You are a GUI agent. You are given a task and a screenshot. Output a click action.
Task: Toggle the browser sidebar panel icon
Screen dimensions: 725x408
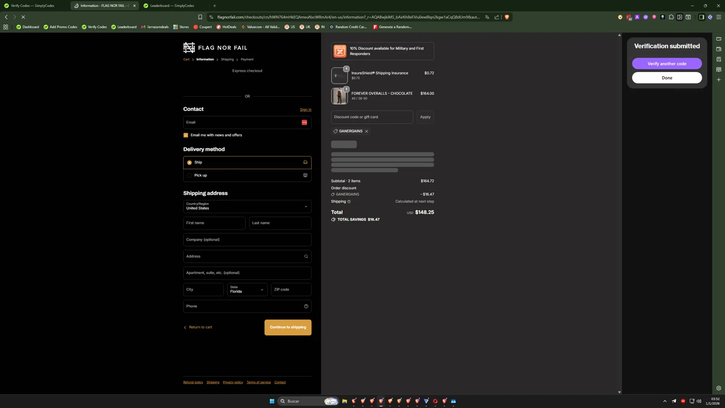tap(701, 17)
